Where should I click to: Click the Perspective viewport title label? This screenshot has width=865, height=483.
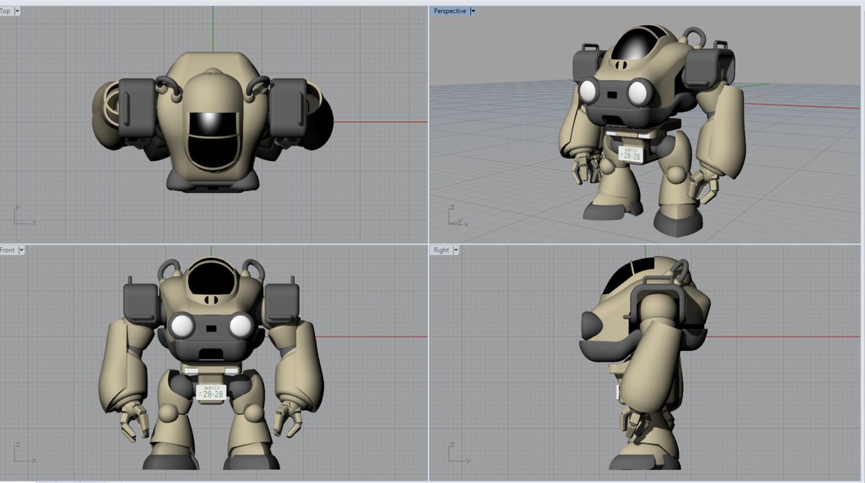click(x=451, y=12)
